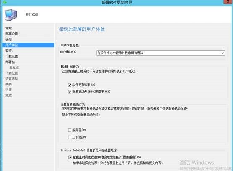Select 部署包 in sidebar

[x=10, y=62]
